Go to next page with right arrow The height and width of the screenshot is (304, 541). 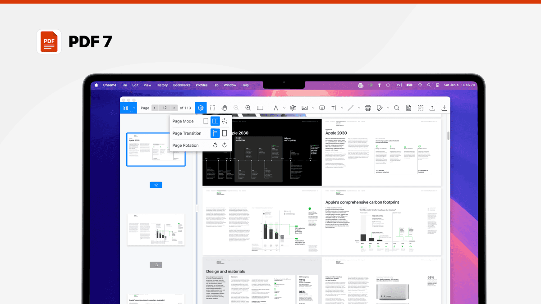coord(174,108)
